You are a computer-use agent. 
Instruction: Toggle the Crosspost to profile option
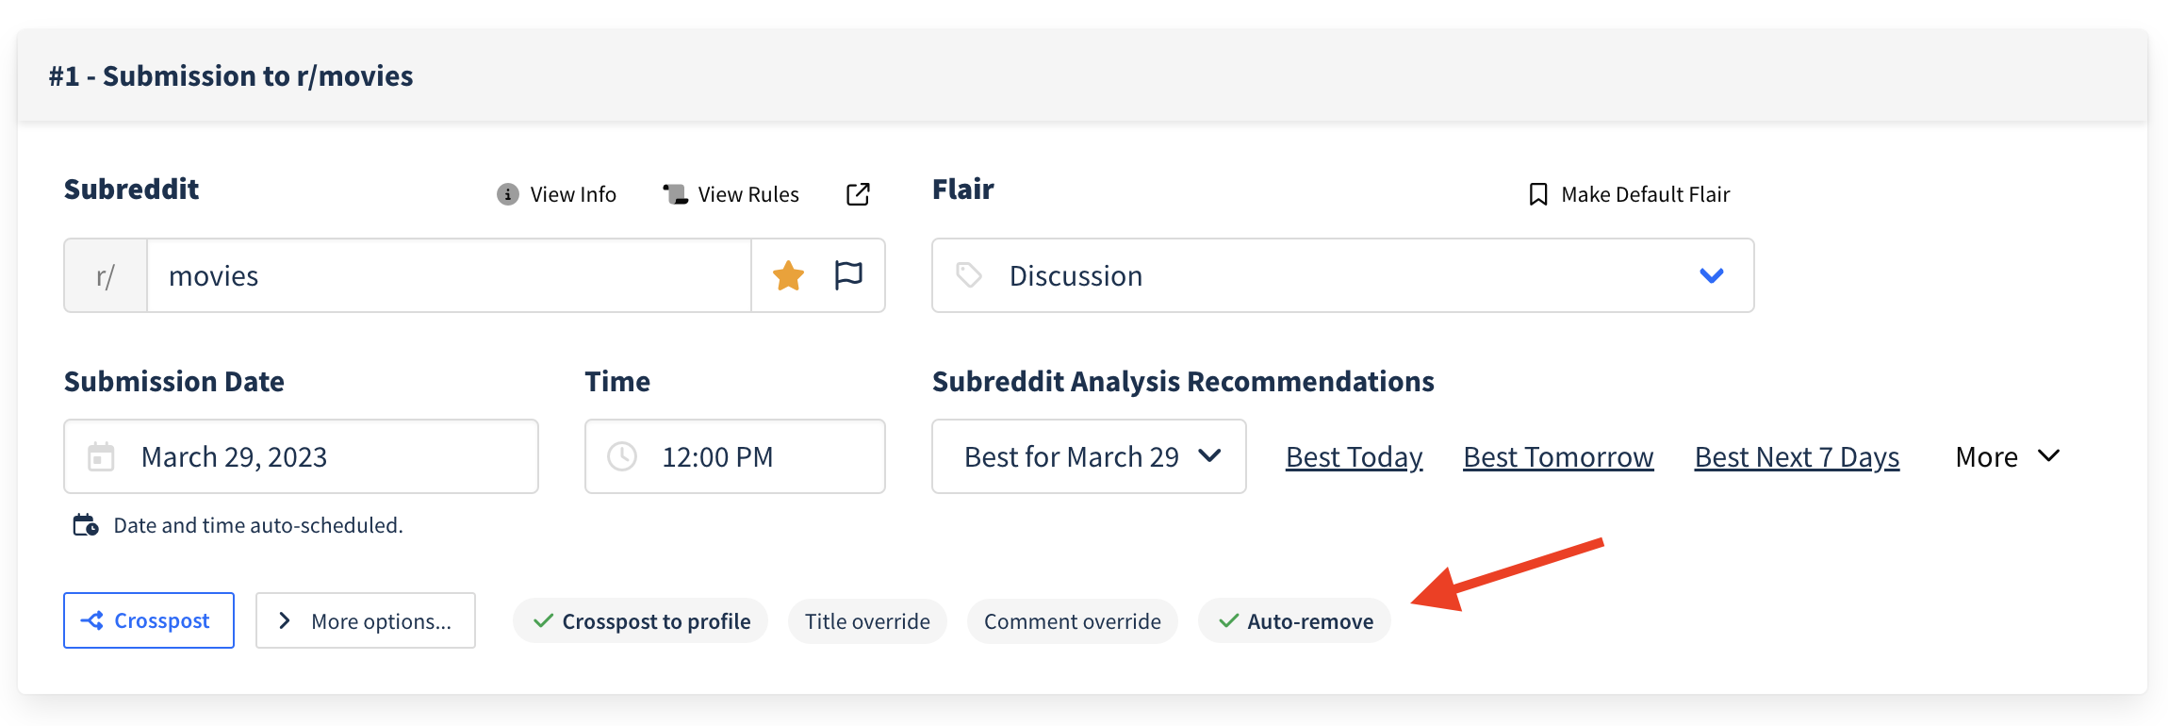tap(641, 621)
